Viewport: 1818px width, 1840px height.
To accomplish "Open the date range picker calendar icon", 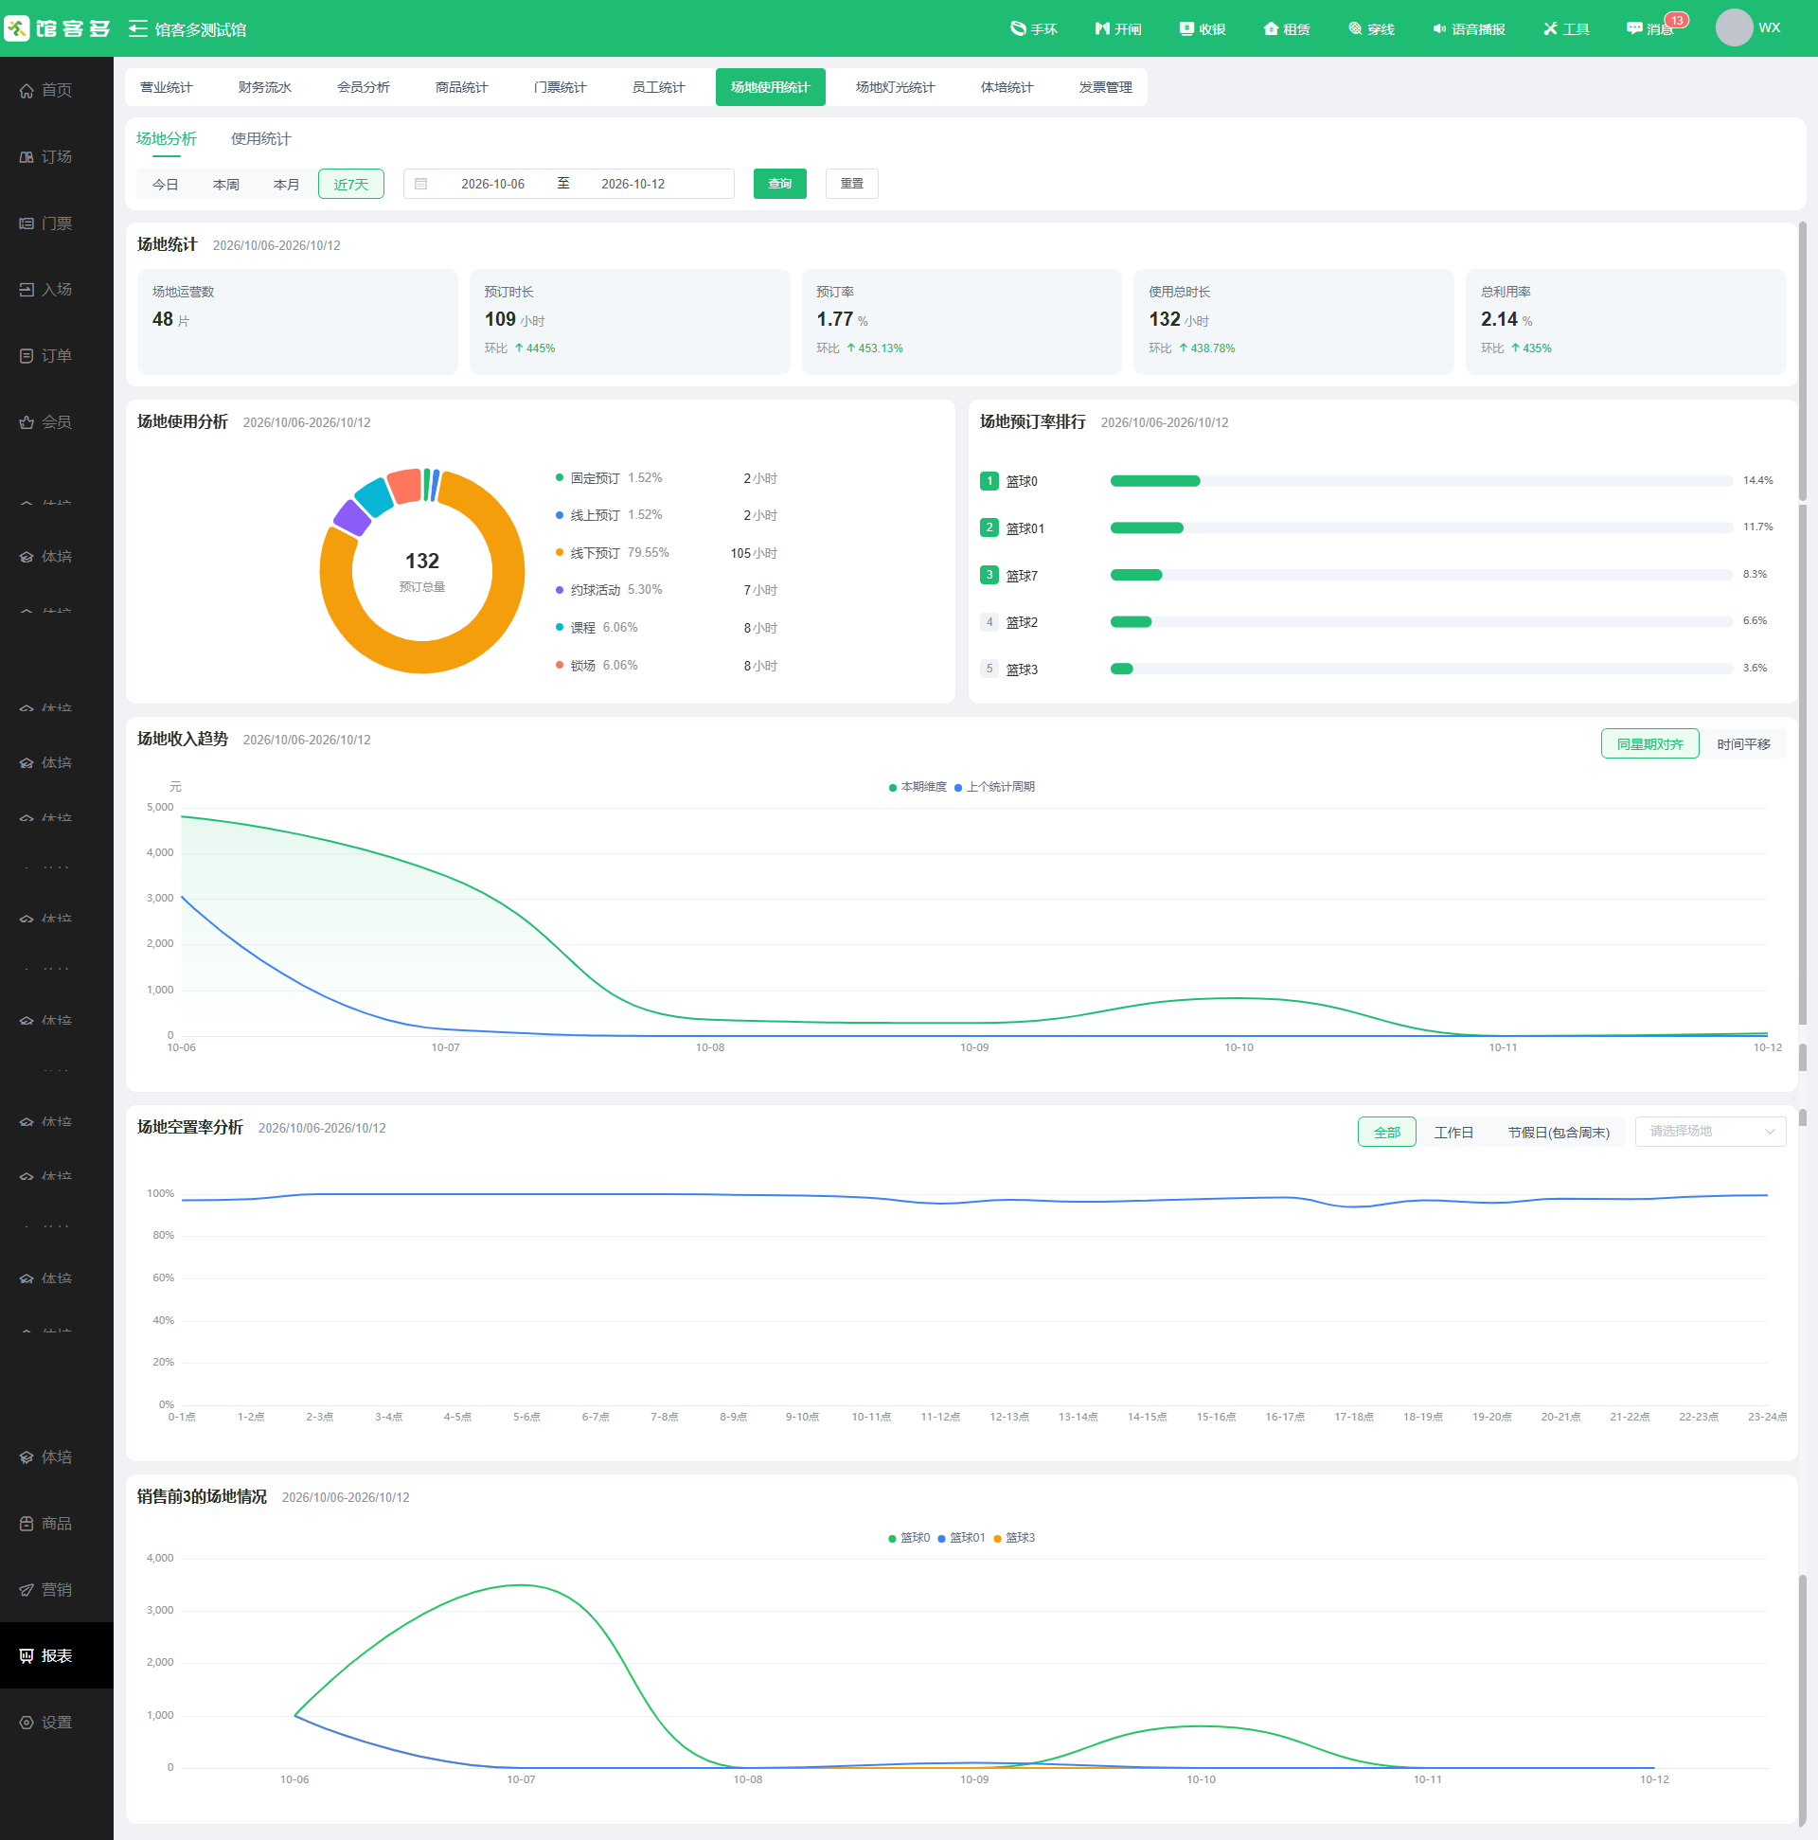I will [421, 184].
